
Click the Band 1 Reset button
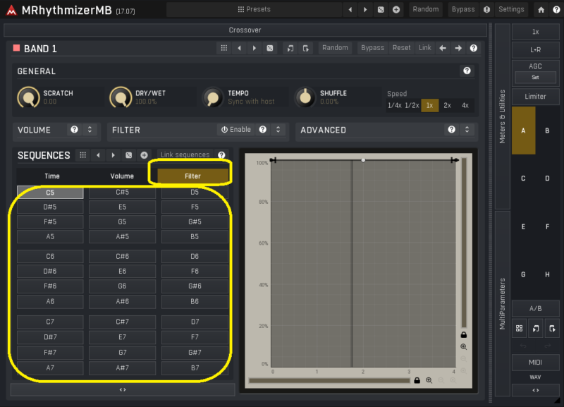401,48
